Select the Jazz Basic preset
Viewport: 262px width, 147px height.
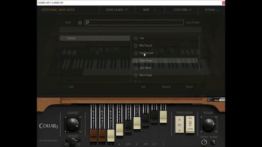[x=165, y=68]
